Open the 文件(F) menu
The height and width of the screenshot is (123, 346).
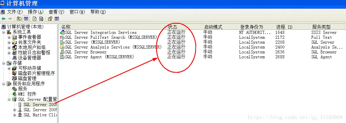15,12
